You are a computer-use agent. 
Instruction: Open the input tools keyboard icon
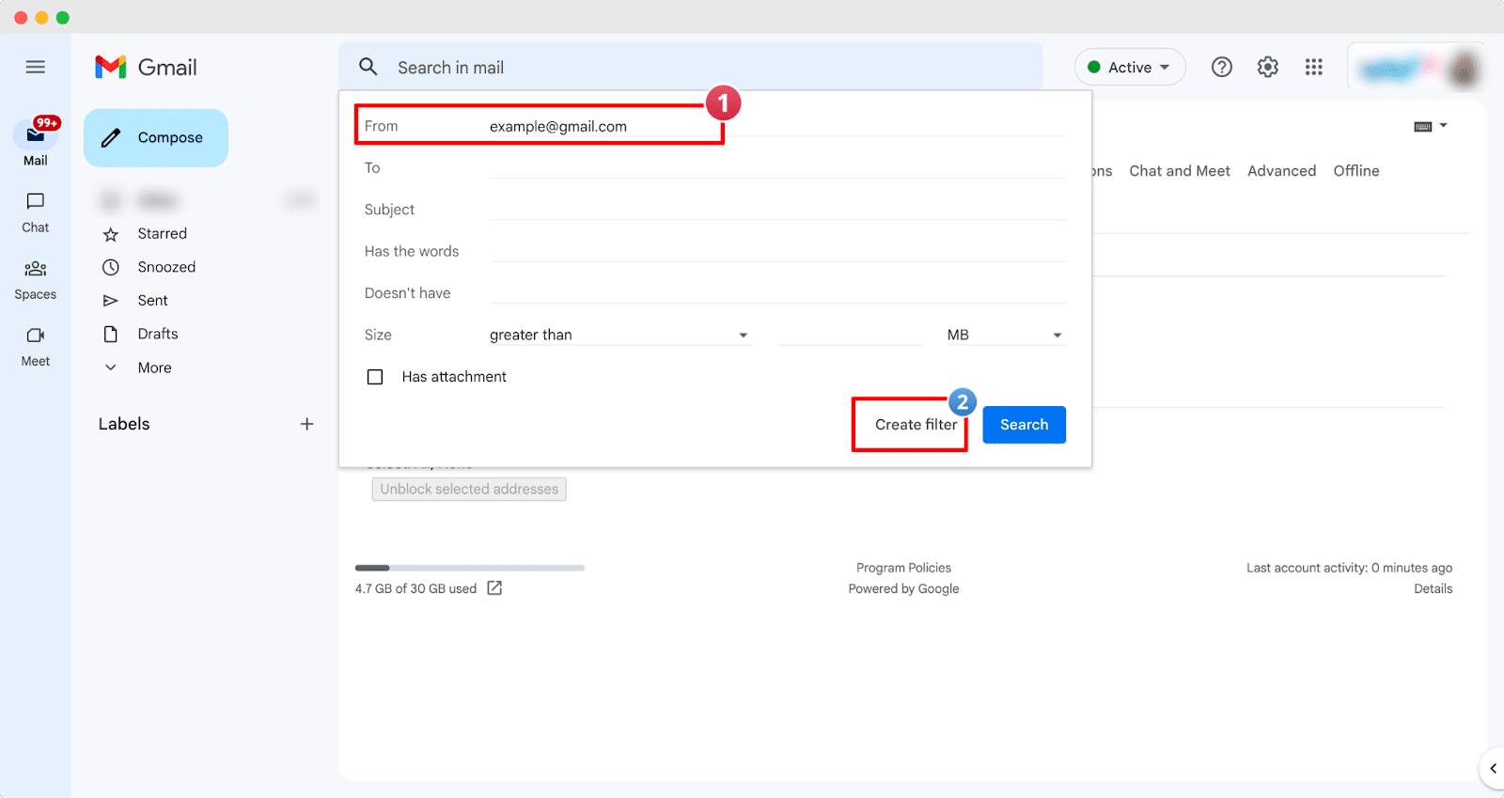point(1423,126)
